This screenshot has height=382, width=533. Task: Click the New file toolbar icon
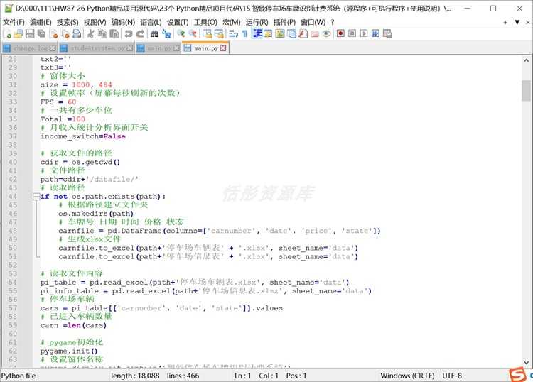pyautogui.click(x=7, y=33)
